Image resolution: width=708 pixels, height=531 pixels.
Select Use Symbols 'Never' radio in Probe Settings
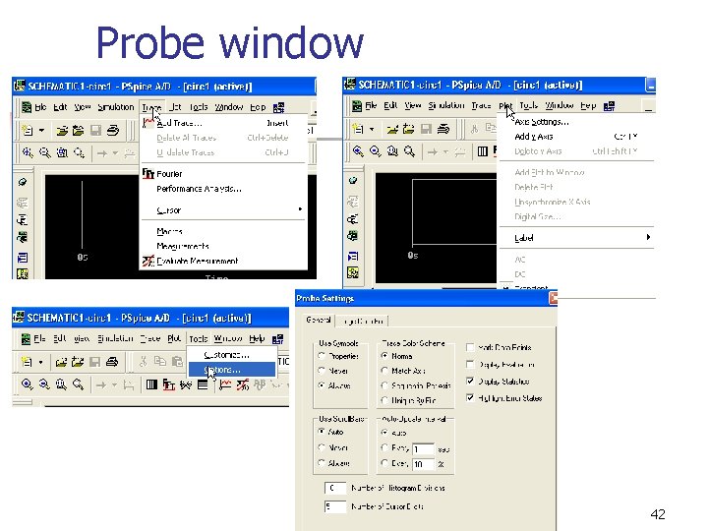pyautogui.click(x=322, y=371)
